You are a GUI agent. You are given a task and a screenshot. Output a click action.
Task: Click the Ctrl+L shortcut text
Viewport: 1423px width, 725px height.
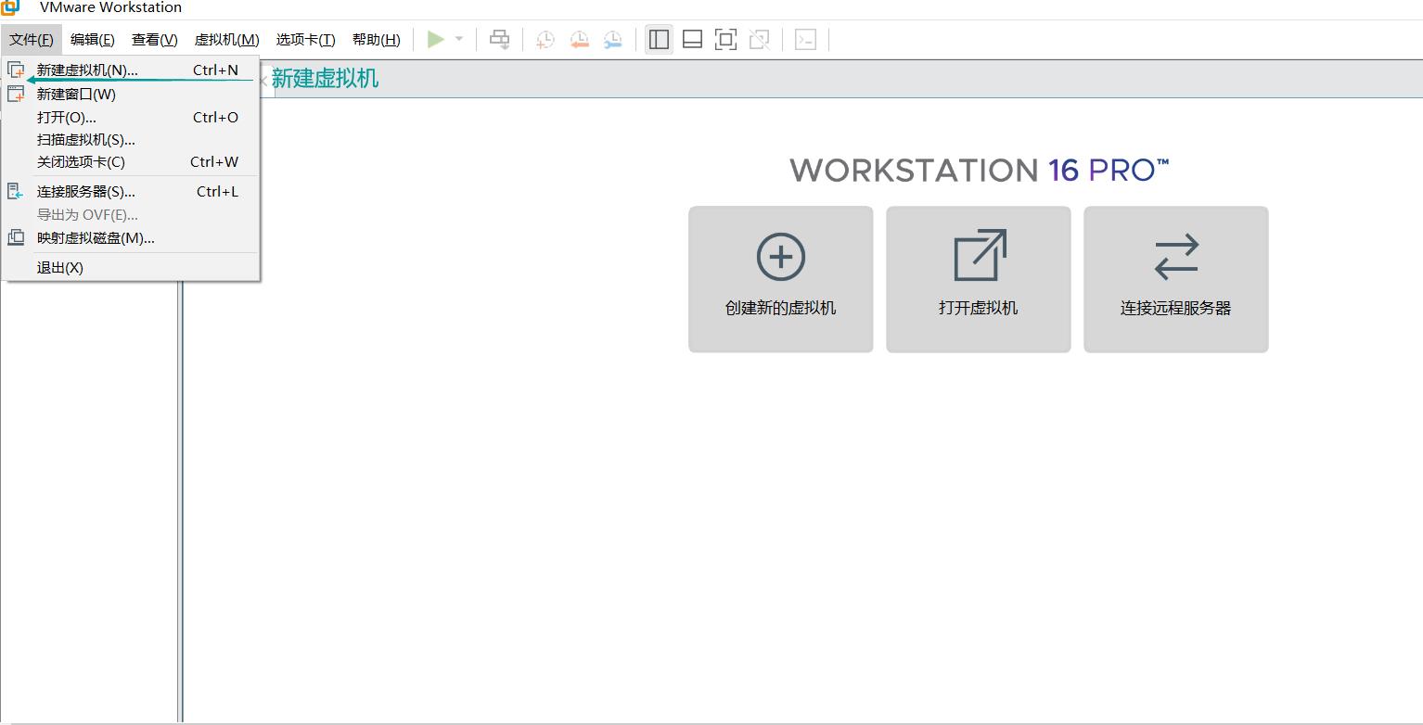pyautogui.click(x=217, y=191)
